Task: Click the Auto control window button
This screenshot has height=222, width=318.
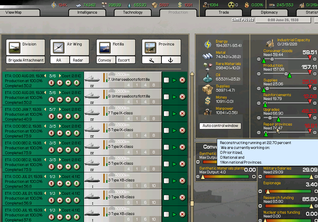Action: tap(221, 126)
